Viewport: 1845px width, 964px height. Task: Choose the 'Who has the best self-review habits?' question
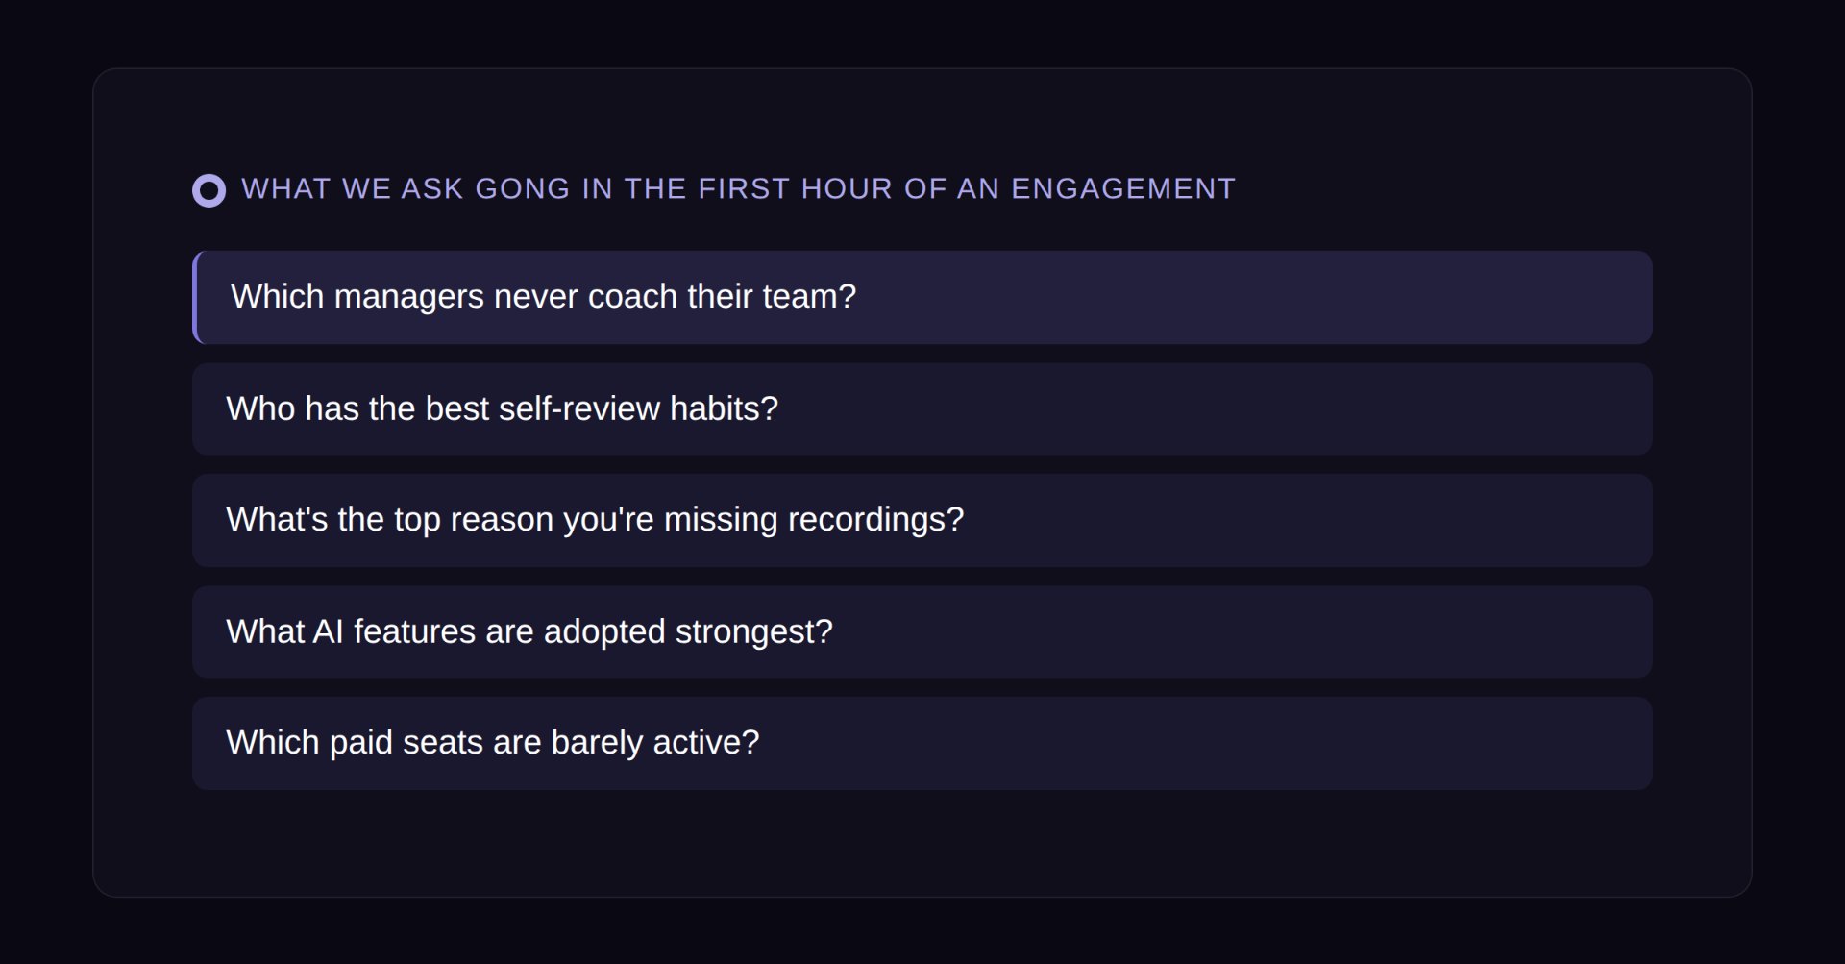click(502, 409)
